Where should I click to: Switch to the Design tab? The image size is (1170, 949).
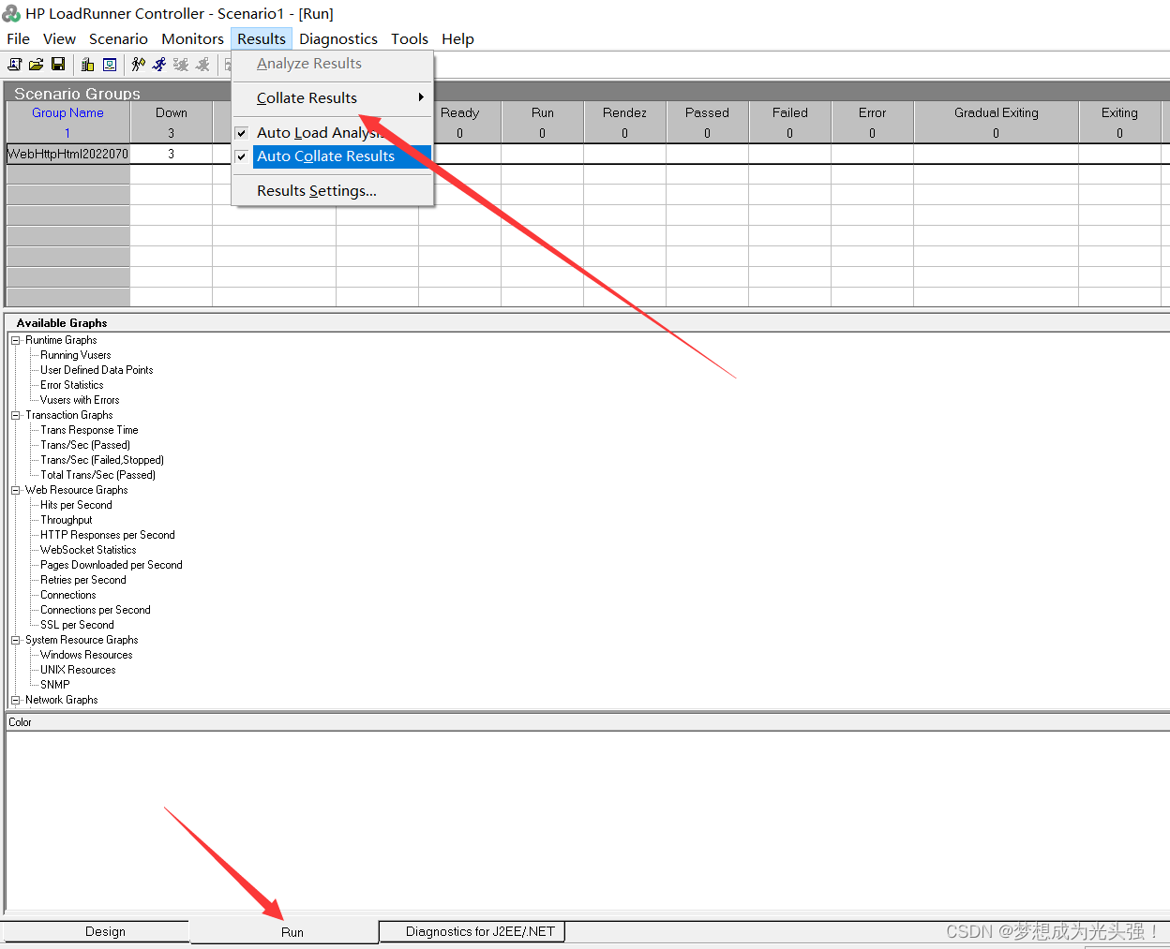coord(105,932)
